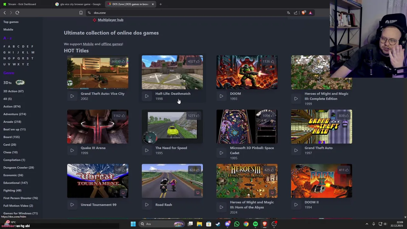Like Horn of the Abyss 425 thumbs-up
Viewport: 407px width, 229px height.
pos(269,170)
